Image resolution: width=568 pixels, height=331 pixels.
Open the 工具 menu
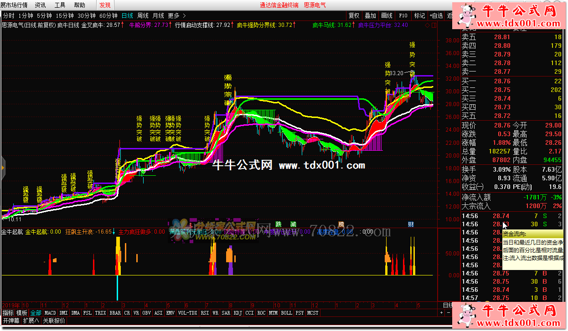tap(60, 5)
